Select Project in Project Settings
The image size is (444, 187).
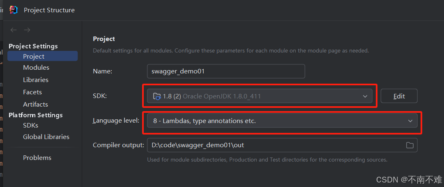click(x=34, y=57)
